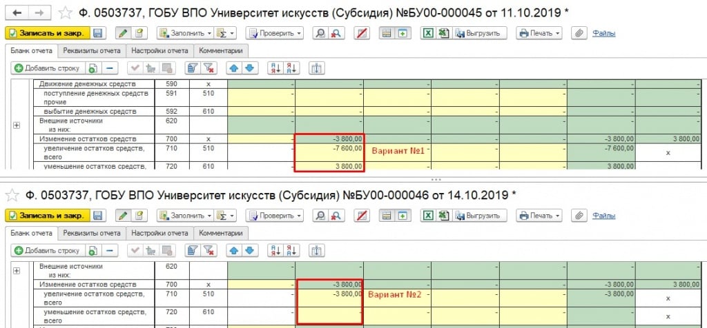Export to Excel with first X icon, report 000045

[x=428, y=33]
